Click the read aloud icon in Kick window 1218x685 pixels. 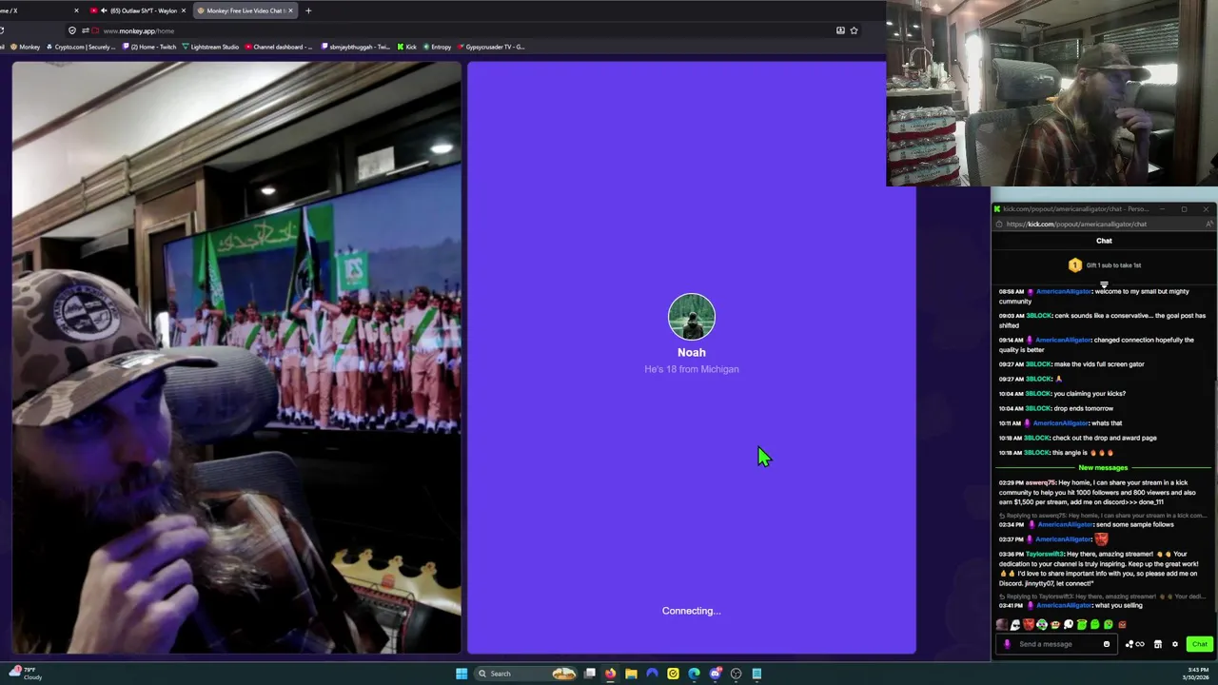1209,225
